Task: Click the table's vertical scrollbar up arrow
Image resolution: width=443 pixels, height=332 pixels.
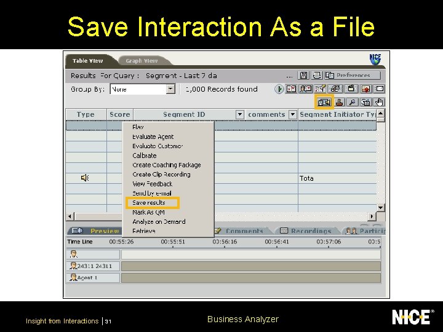Action: [381, 114]
